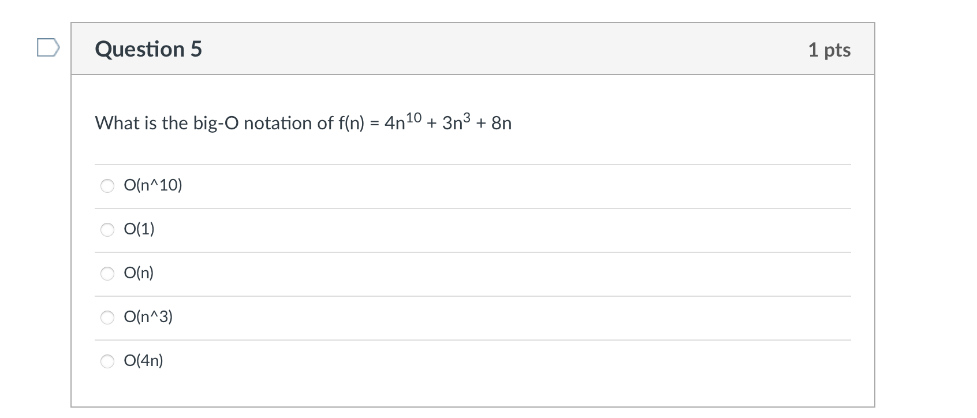
Task: Click the O(n^3) answer label
Action: click(x=149, y=316)
